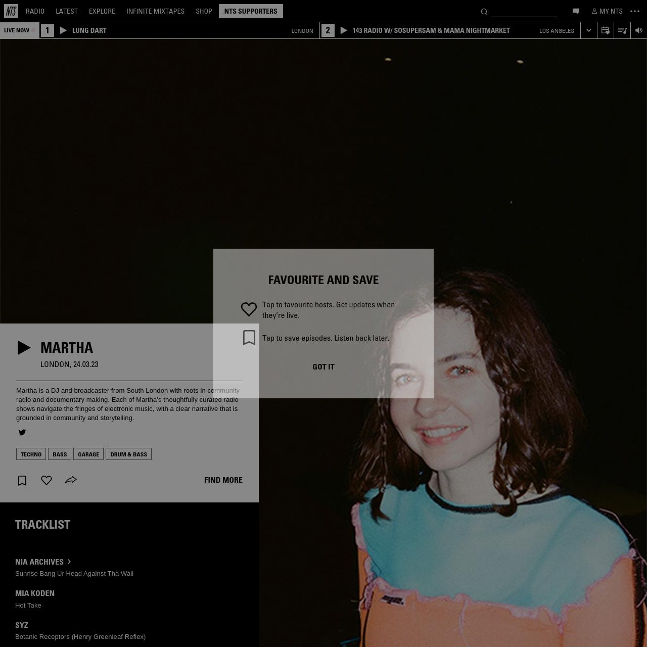The image size is (647, 647).
Task: Play live channel 2 143 Radio
Action: 344,30
